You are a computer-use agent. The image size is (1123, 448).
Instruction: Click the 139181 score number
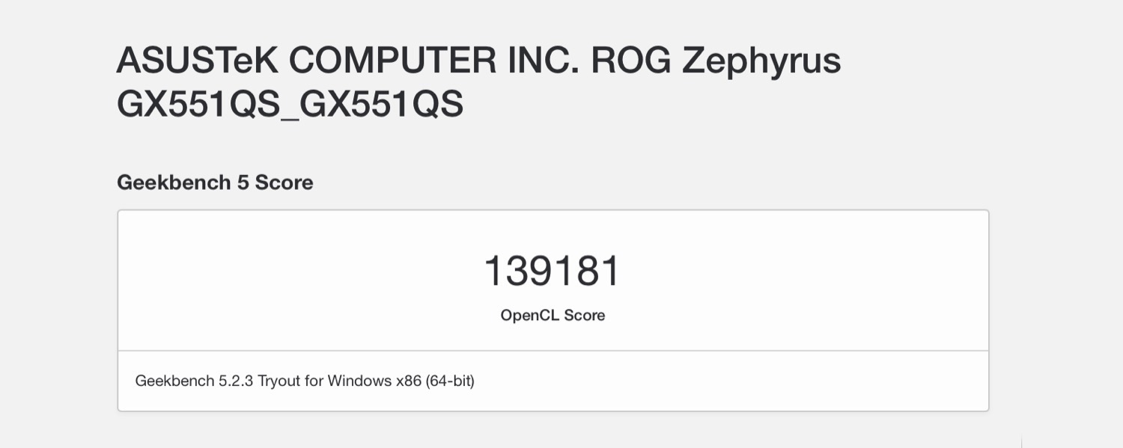(x=553, y=271)
